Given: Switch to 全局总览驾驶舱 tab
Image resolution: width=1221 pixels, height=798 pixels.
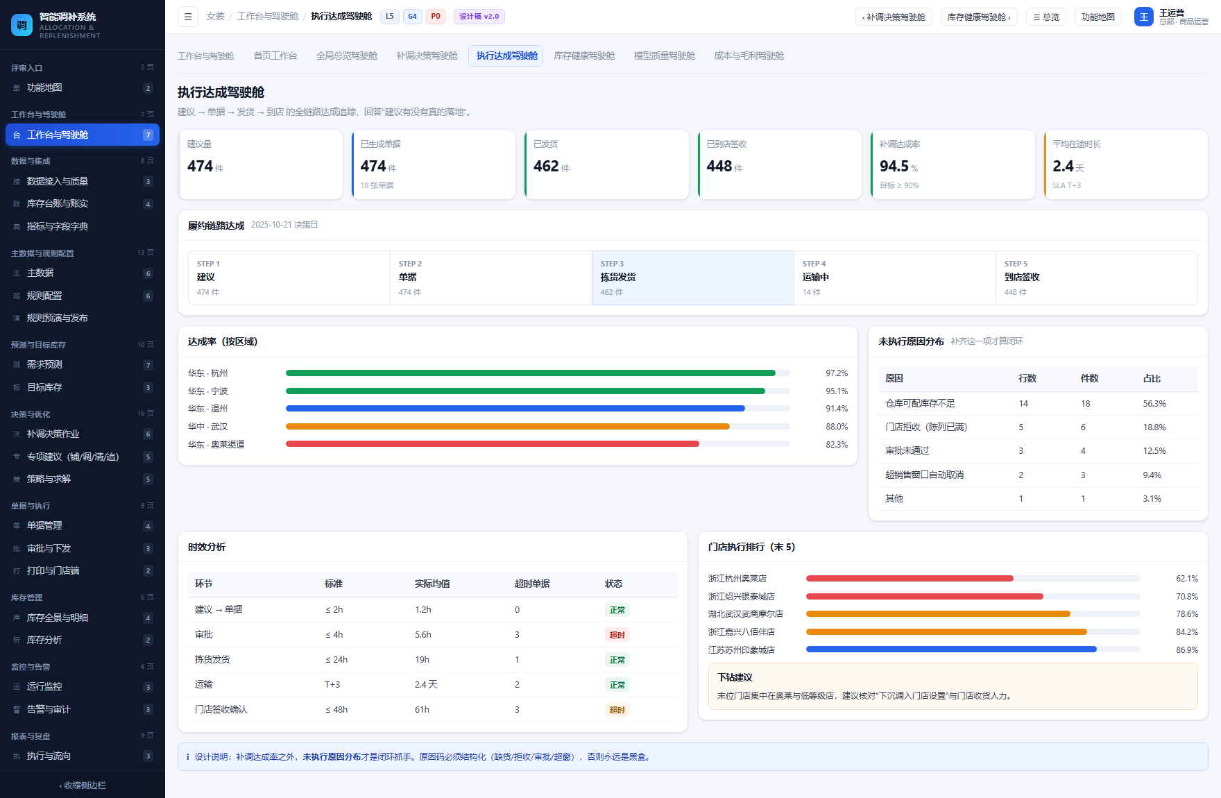Looking at the screenshot, I should tap(347, 56).
